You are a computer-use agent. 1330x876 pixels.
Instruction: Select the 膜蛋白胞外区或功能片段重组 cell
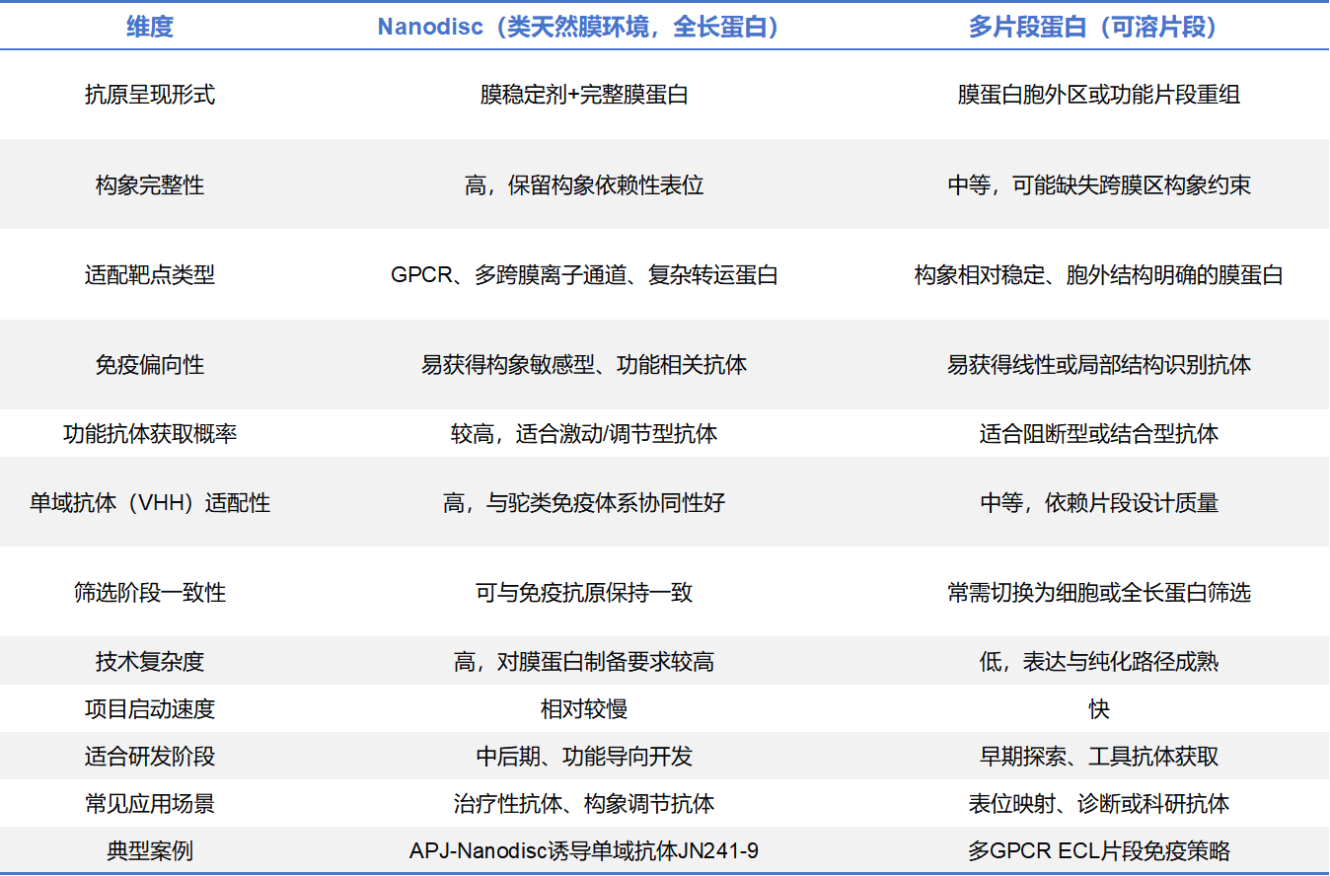(x=1098, y=95)
